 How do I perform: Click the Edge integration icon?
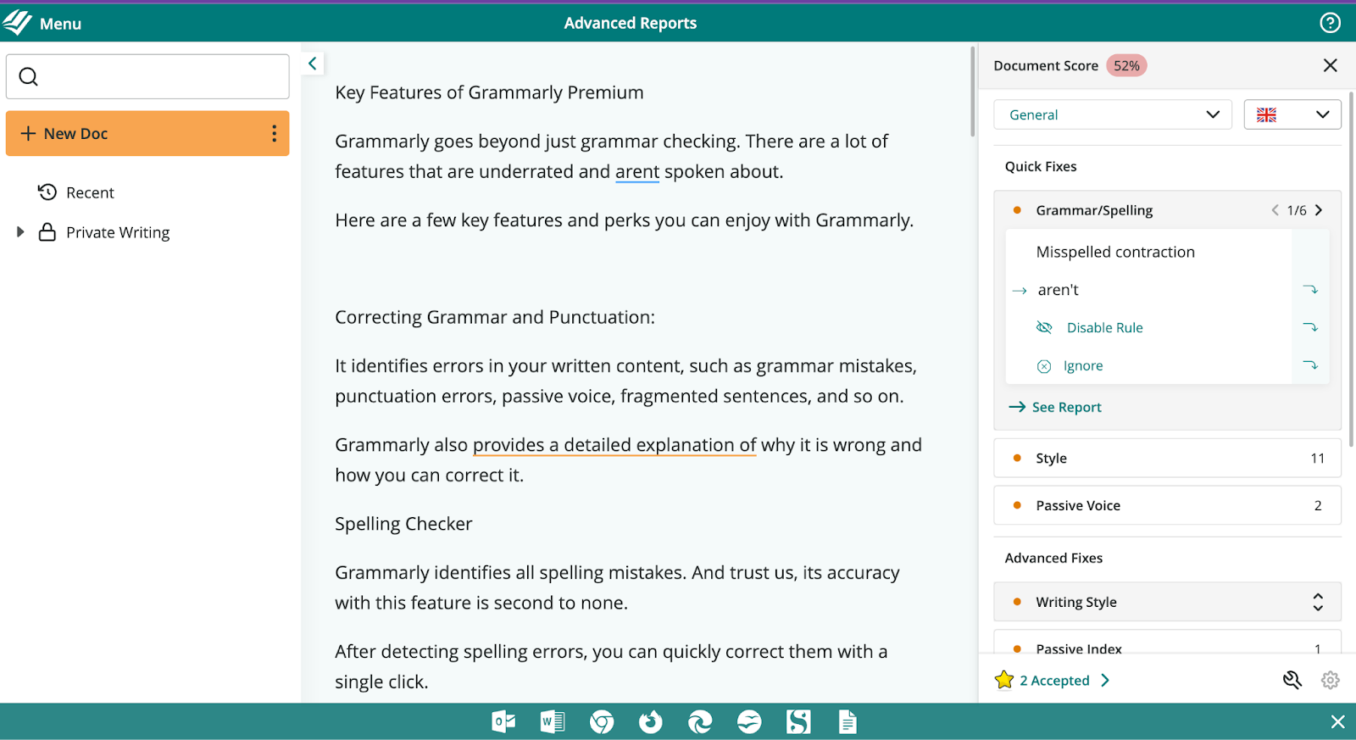coord(700,721)
